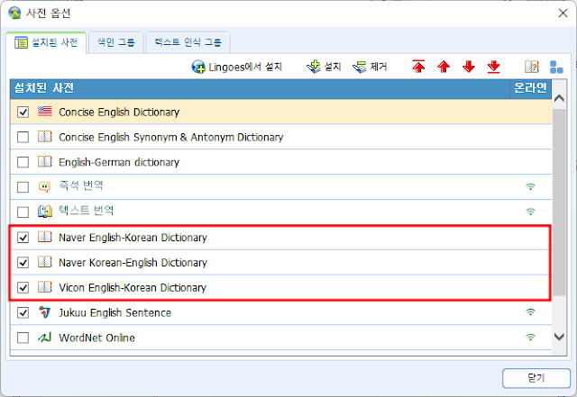Open dictionary properties help icon
The image size is (577, 397).
point(532,67)
